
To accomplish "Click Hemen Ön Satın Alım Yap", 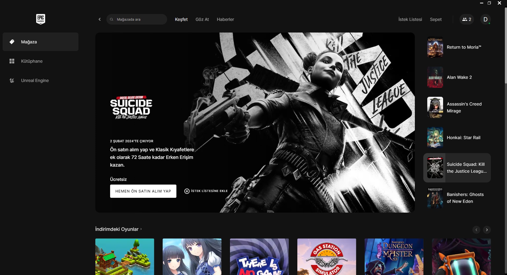I will [x=143, y=191].
